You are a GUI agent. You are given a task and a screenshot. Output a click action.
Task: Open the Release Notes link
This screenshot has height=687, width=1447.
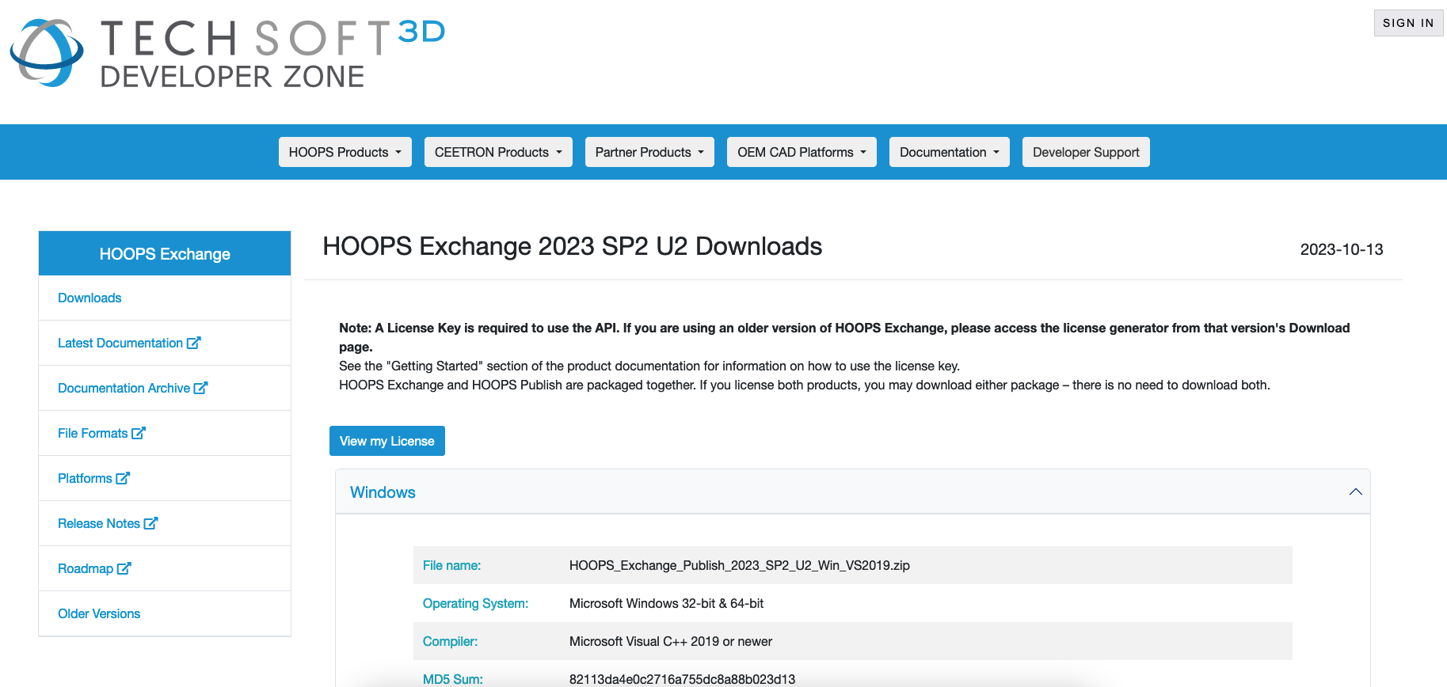(x=99, y=523)
